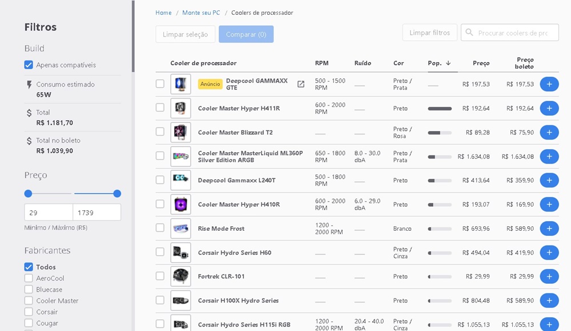Open Corsair Hydro Series H60 thumbnail
This screenshot has width=571, height=331.
tap(180, 252)
